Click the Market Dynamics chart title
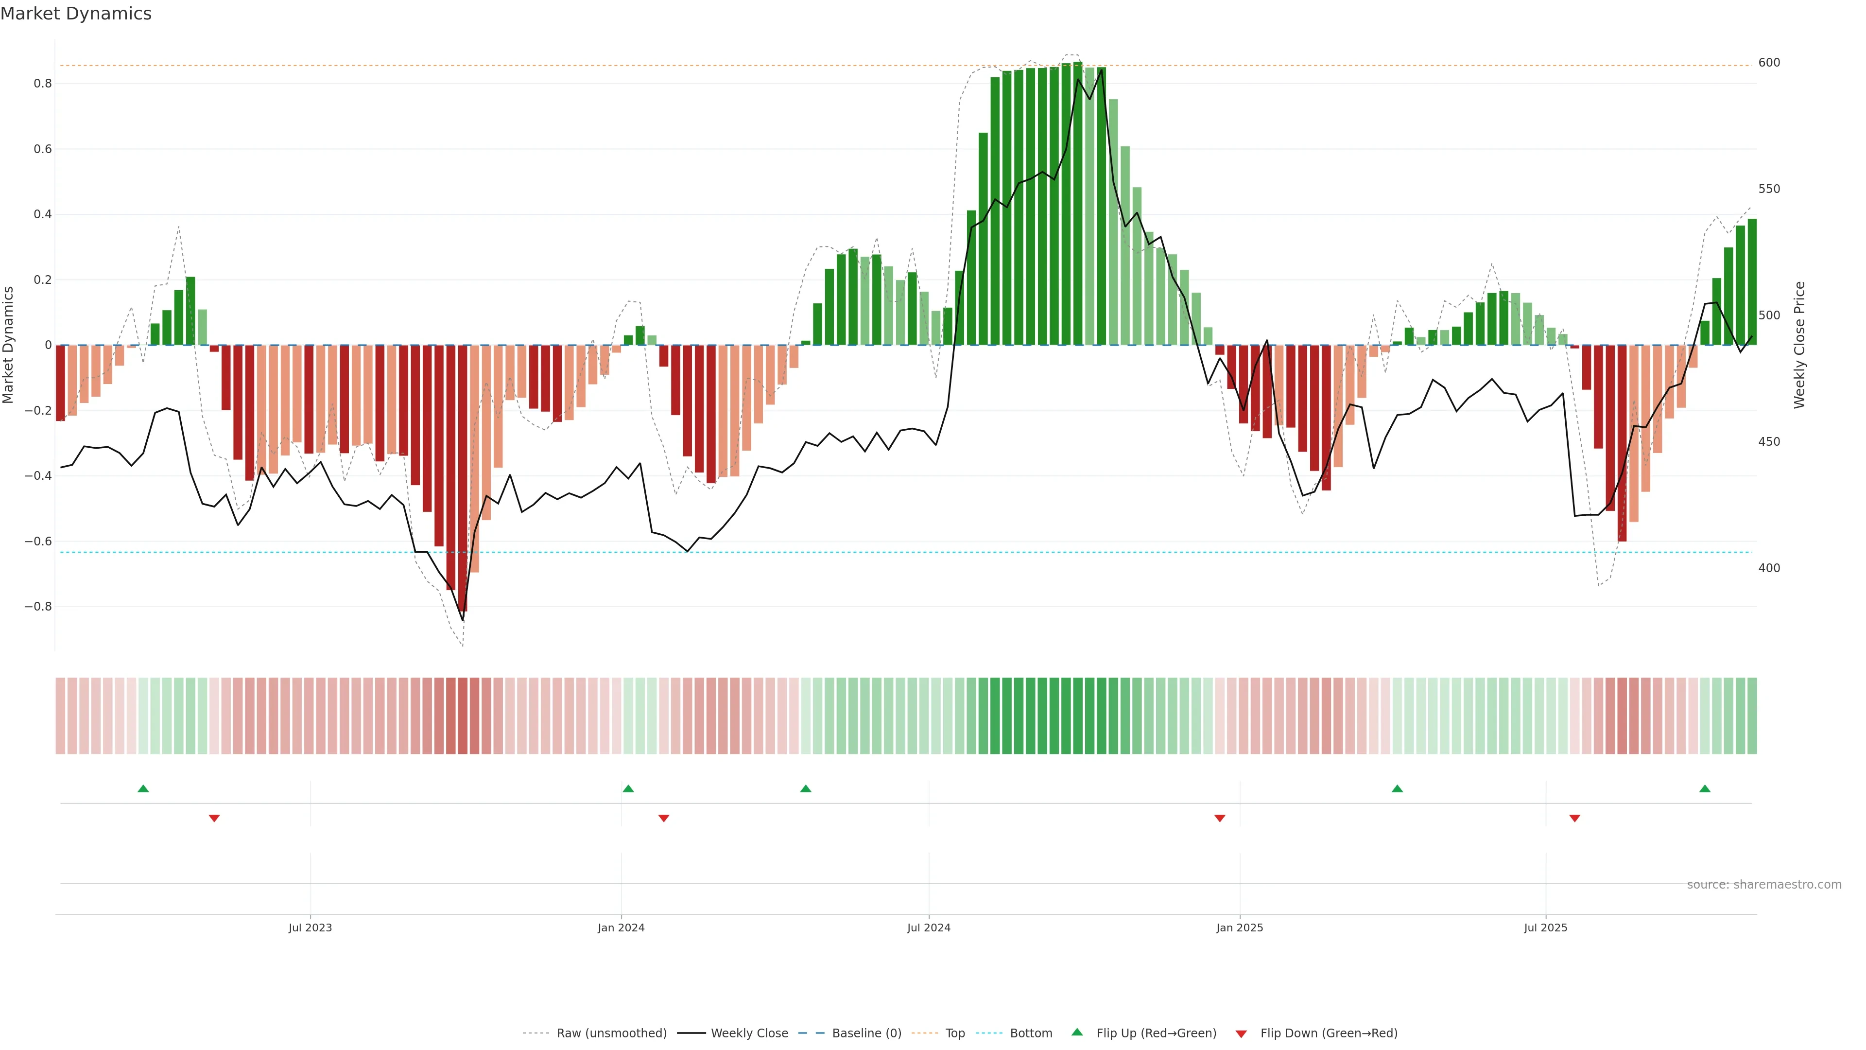 click(76, 14)
